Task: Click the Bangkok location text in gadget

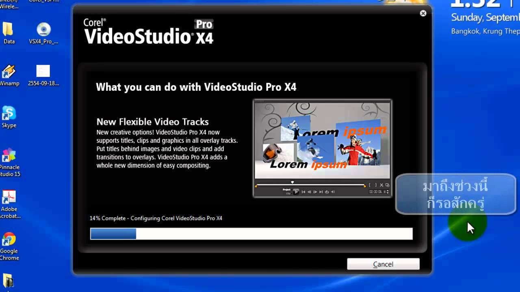Action: click(485, 31)
